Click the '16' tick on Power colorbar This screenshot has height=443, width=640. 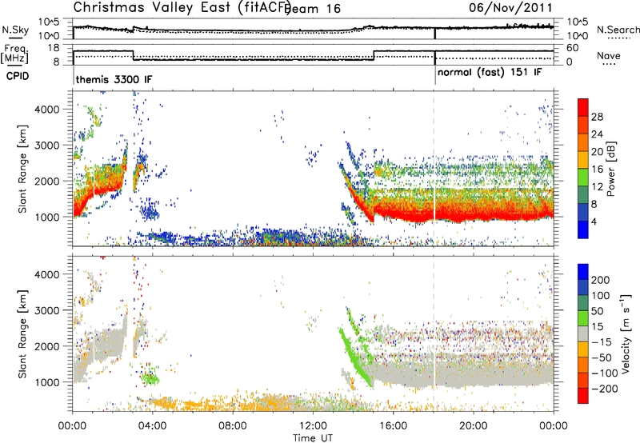(597, 170)
